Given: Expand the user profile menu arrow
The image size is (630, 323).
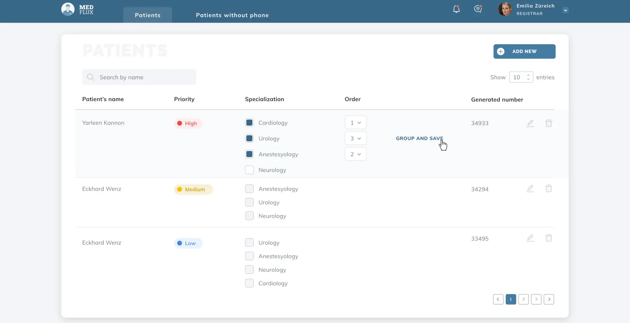Looking at the screenshot, I should pyautogui.click(x=565, y=10).
